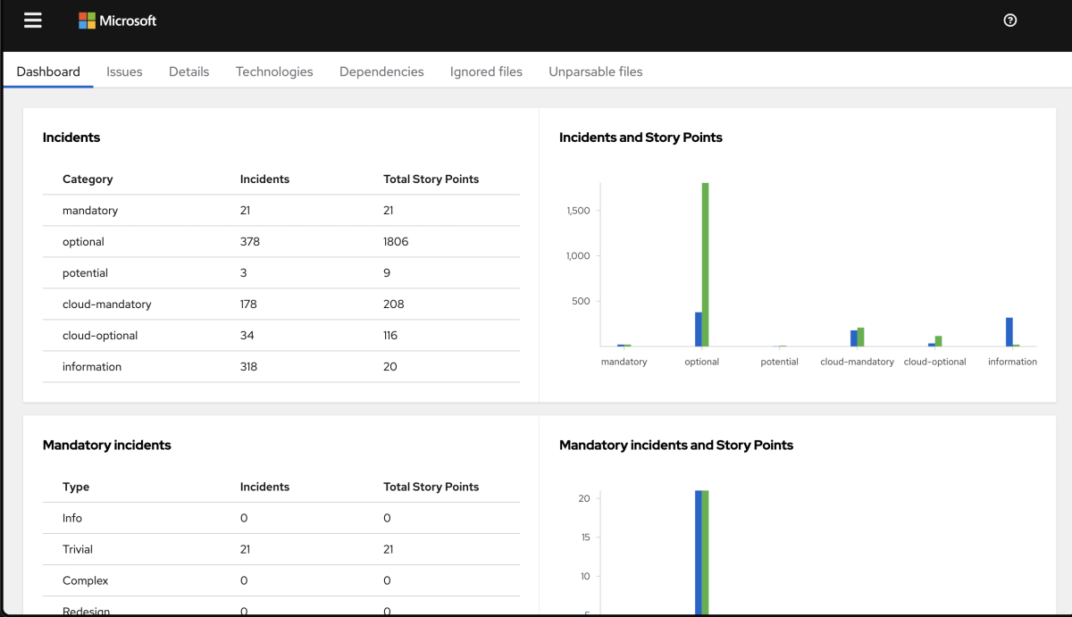Image resolution: width=1072 pixels, height=617 pixels.
Task: Click the blue information incidents bar
Action: pos(1009,332)
